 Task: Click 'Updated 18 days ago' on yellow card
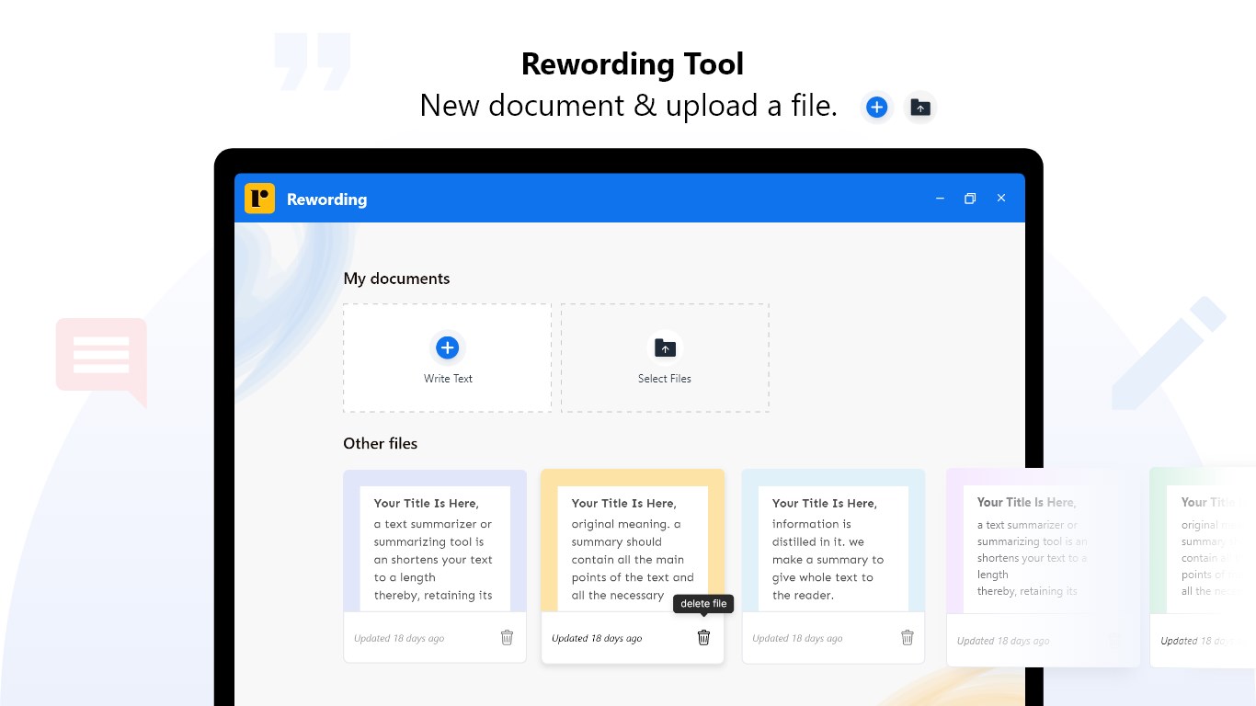597,638
